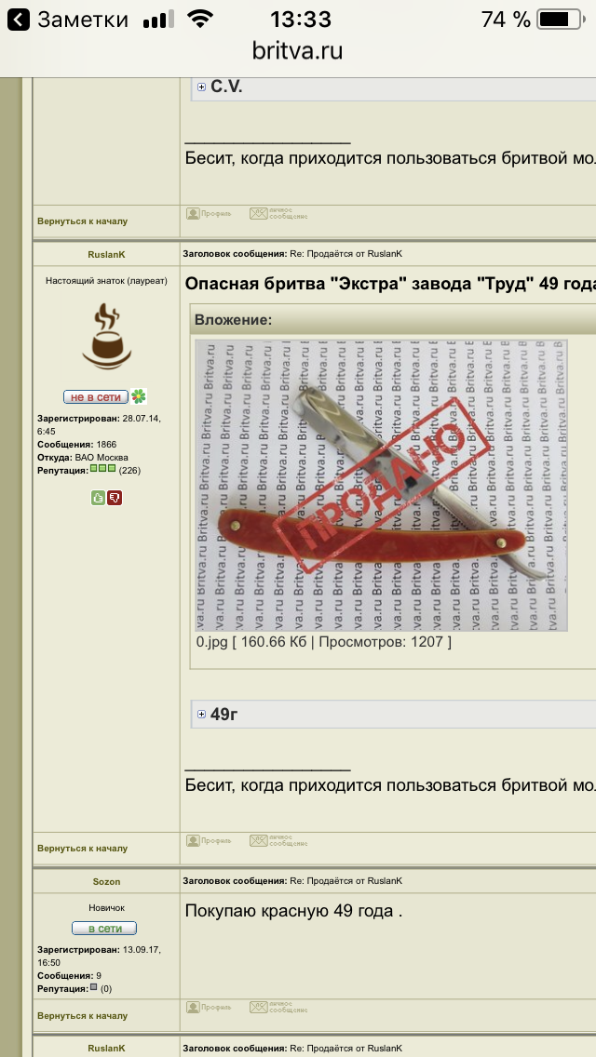The width and height of the screenshot is (596, 1057).
Task: Tap the britva.ru address bar
Action: (x=298, y=50)
